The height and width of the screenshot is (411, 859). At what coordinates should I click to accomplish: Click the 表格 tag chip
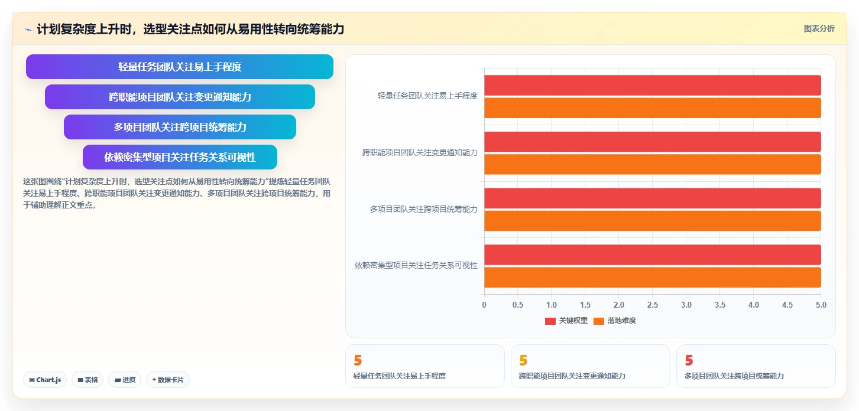point(87,380)
